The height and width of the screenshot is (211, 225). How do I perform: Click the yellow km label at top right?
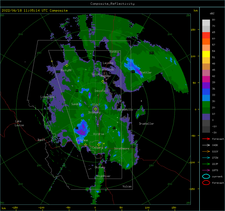point(195,11)
